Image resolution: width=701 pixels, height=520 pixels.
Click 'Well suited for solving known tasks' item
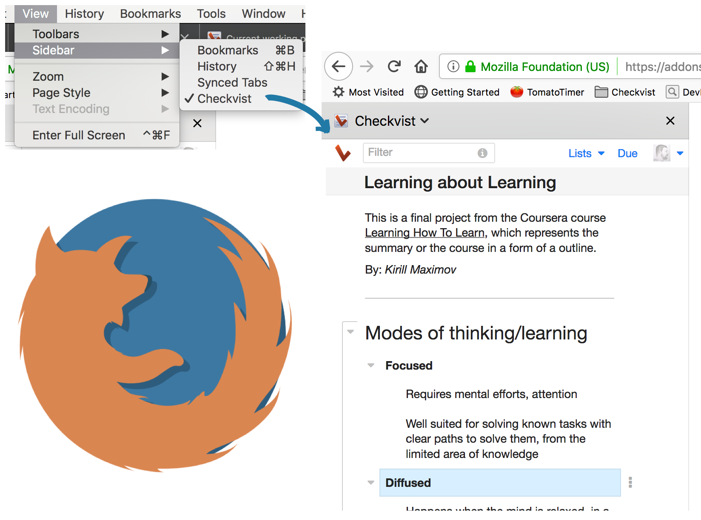[508, 439]
